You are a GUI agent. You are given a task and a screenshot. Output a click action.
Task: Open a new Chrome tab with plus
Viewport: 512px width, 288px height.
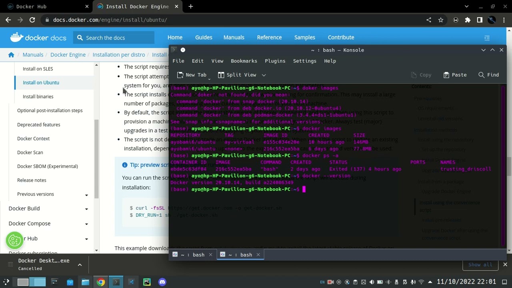[191, 6]
